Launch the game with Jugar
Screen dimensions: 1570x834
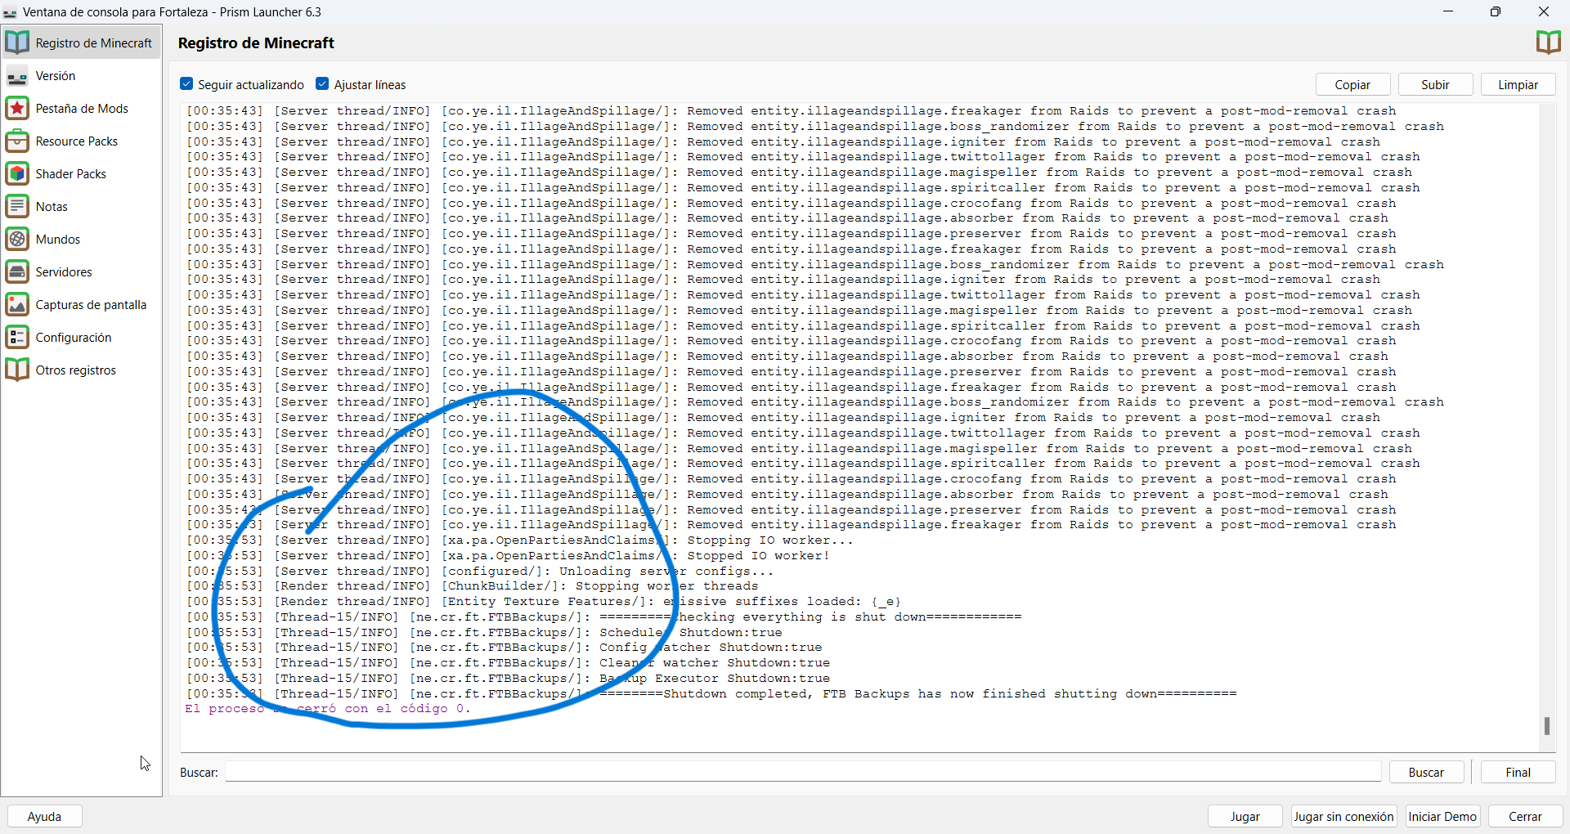click(1244, 816)
